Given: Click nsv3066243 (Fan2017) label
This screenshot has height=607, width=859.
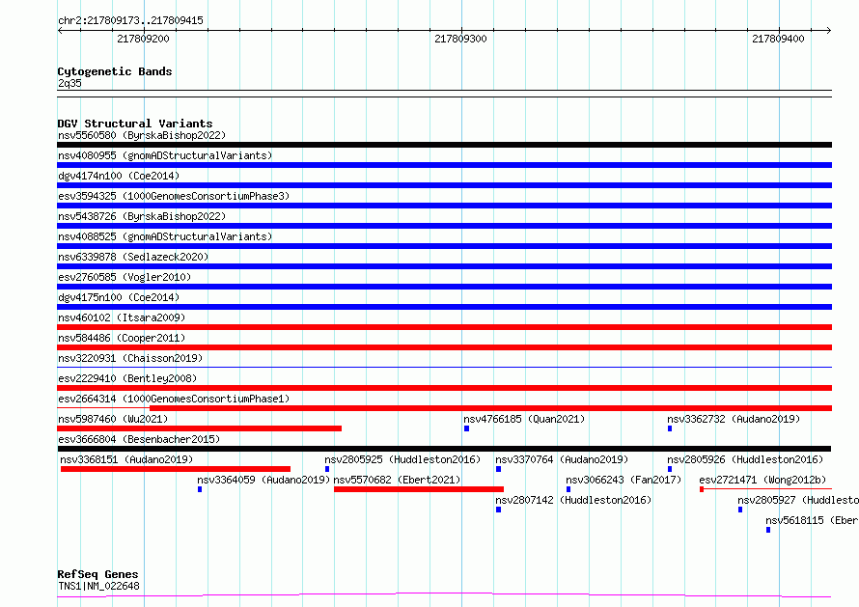Looking at the screenshot, I should (623, 480).
